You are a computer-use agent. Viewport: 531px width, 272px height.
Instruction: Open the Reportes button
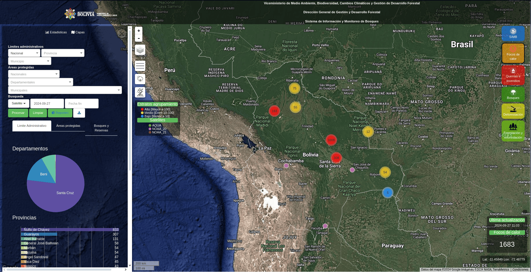coord(60,113)
